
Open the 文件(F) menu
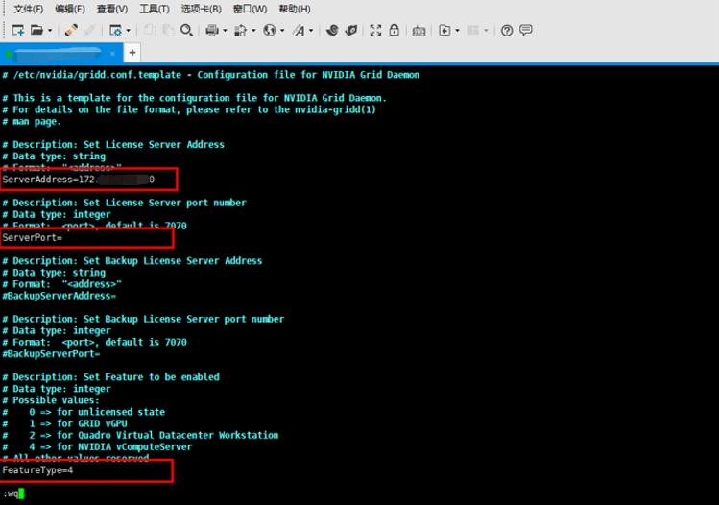click(28, 9)
